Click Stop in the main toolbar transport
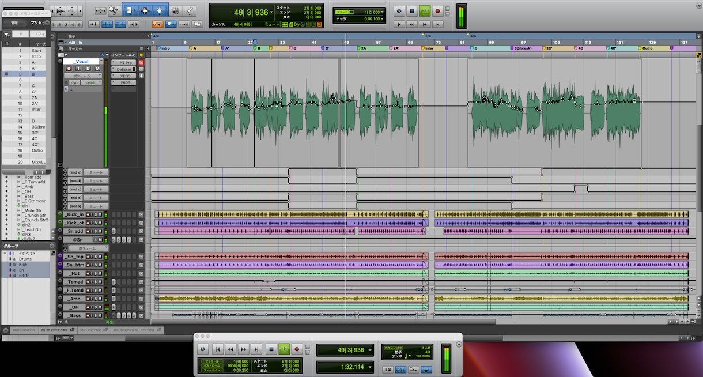 [412, 11]
